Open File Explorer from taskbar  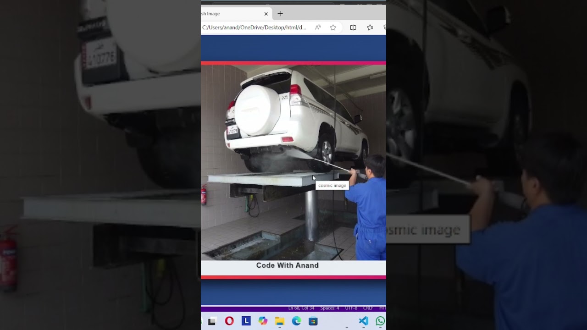coord(280,321)
